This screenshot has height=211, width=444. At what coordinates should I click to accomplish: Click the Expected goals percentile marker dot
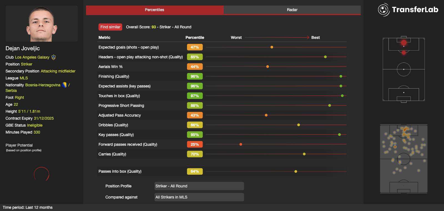tap(272, 47)
